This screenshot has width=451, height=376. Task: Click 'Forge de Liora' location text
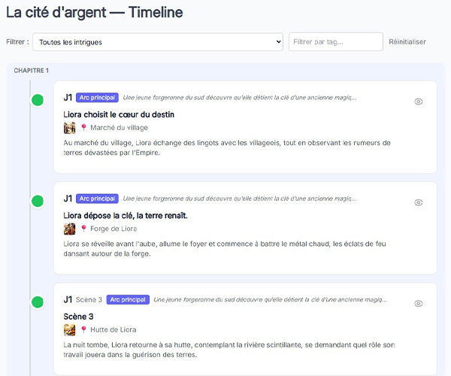pyautogui.click(x=114, y=229)
